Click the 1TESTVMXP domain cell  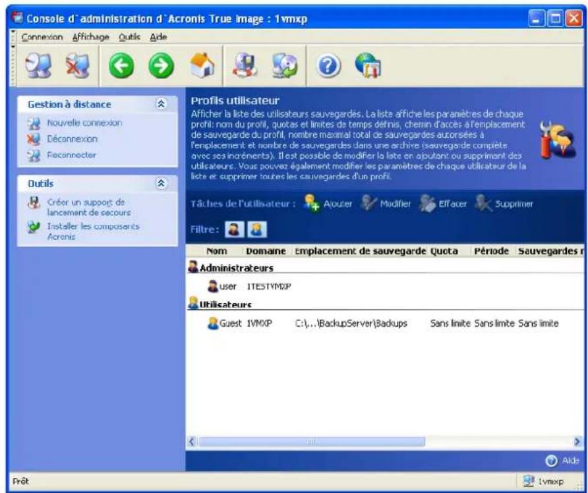(x=269, y=287)
